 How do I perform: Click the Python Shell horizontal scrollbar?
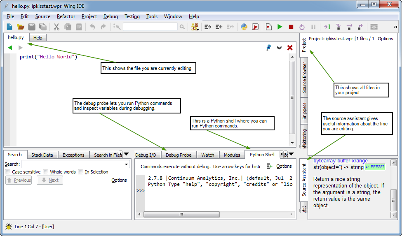(x=181, y=214)
